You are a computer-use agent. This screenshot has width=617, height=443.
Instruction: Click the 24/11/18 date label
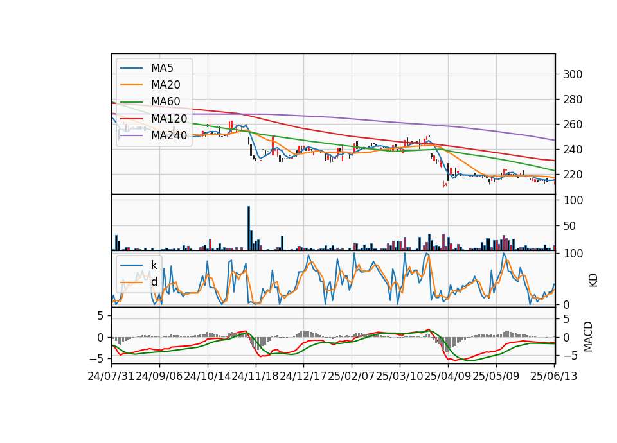(x=255, y=376)
